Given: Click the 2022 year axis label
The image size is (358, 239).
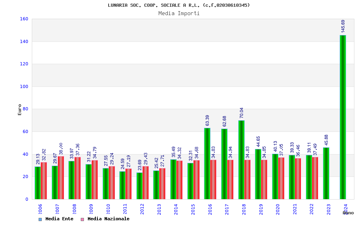Looking at the screenshot, I should (311, 209).
